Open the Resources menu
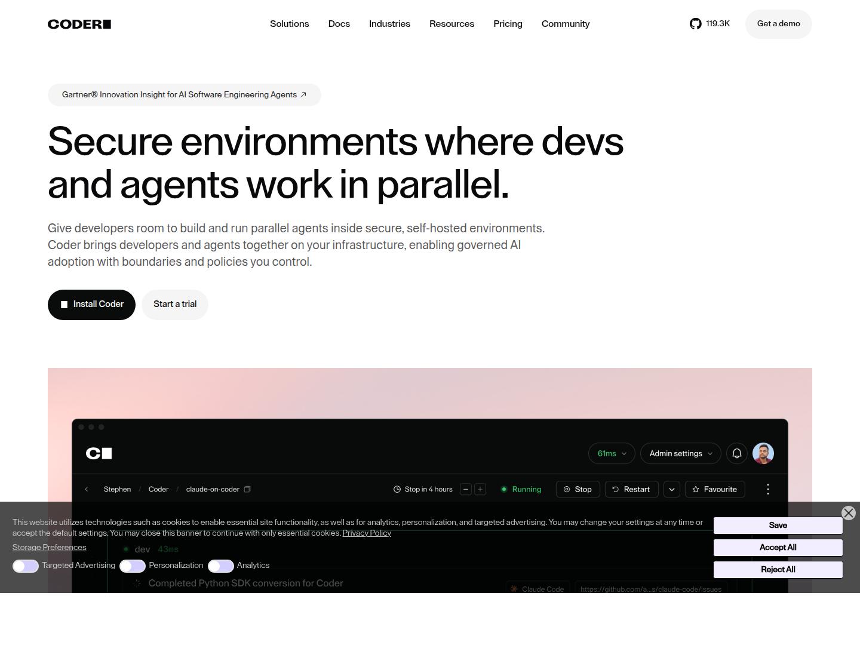The width and height of the screenshot is (860, 645). [x=452, y=24]
